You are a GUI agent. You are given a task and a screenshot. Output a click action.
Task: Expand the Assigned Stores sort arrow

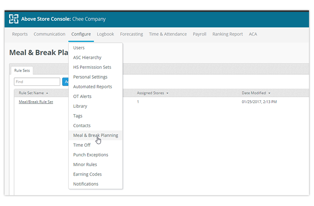click(x=167, y=93)
